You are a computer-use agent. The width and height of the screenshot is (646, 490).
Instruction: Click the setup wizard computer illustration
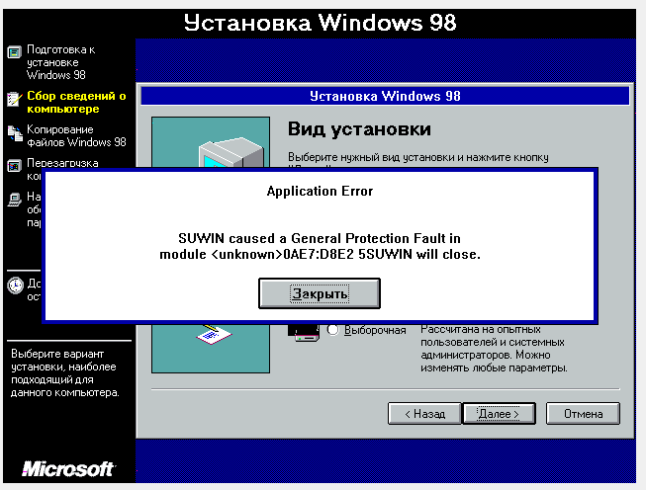click(x=211, y=245)
